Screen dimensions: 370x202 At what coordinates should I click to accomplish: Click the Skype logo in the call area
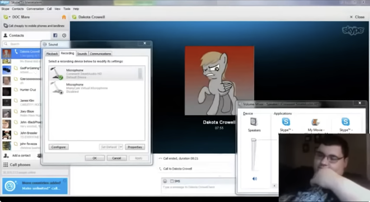353,30
